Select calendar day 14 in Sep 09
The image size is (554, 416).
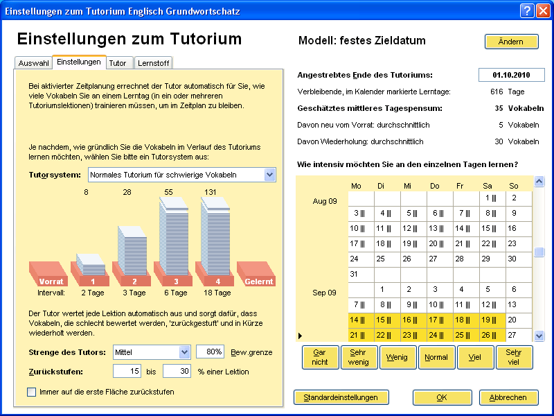pyautogui.click(x=361, y=320)
